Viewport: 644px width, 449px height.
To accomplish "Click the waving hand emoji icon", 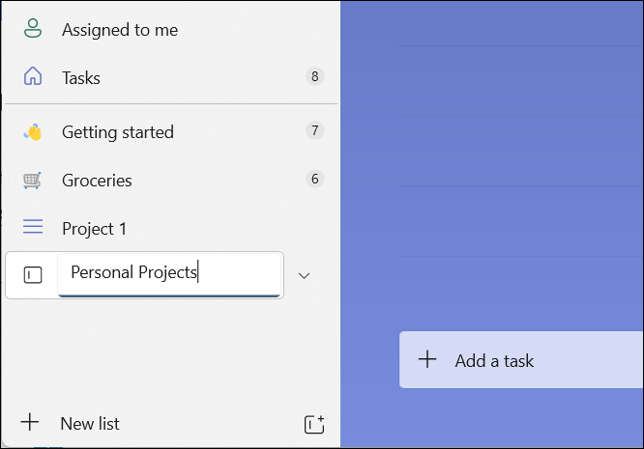I will [x=33, y=132].
